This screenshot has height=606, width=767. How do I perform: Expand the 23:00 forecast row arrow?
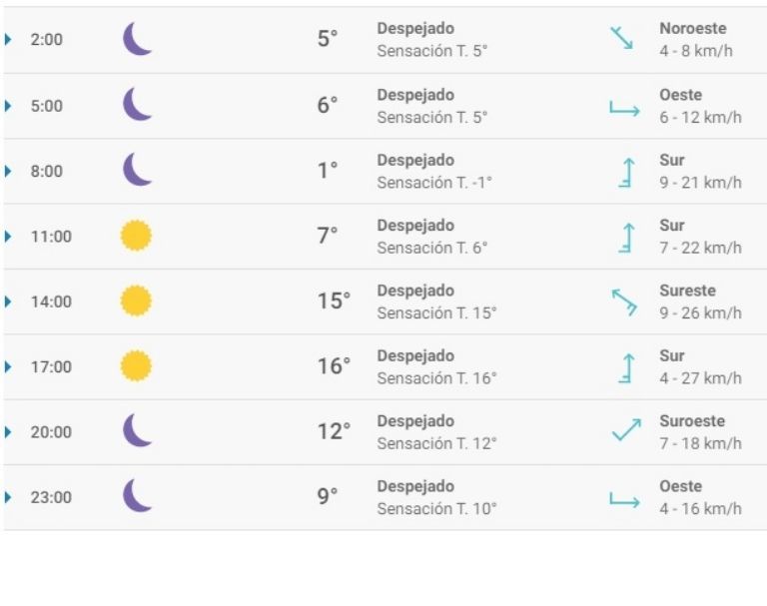(x=9, y=497)
